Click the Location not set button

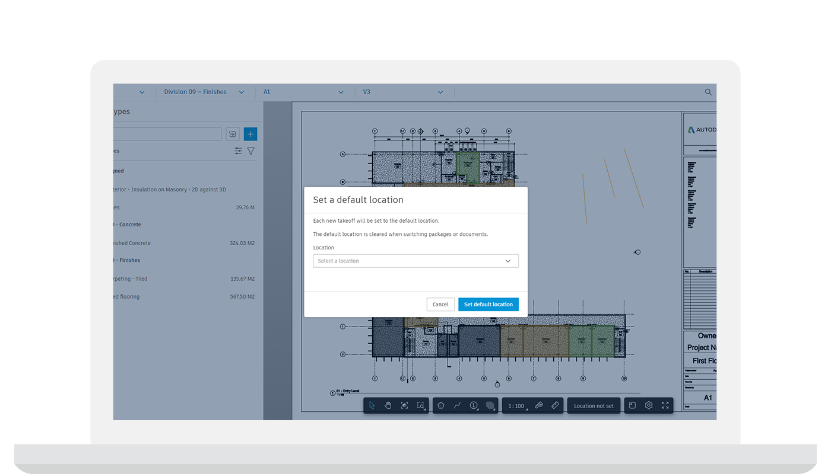click(x=594, y=406)
